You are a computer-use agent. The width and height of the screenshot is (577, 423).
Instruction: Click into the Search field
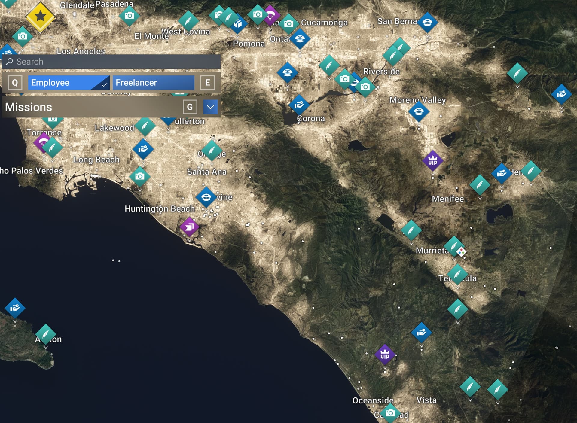(x=114, y=62)
